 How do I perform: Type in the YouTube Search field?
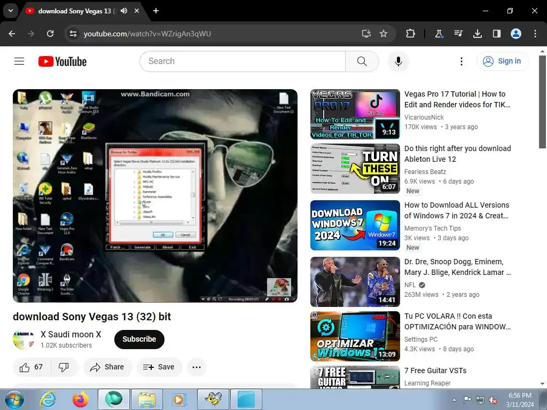click(x=243, y=61)
